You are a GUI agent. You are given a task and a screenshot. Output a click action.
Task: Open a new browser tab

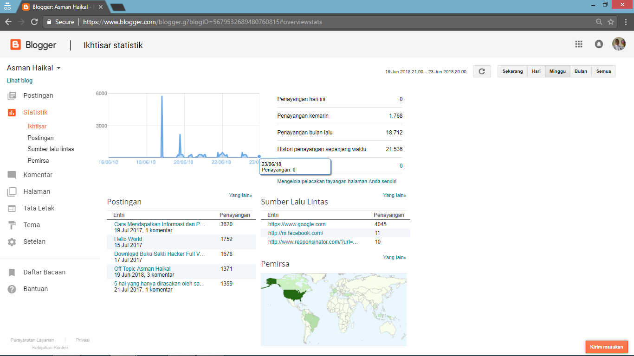118,7
